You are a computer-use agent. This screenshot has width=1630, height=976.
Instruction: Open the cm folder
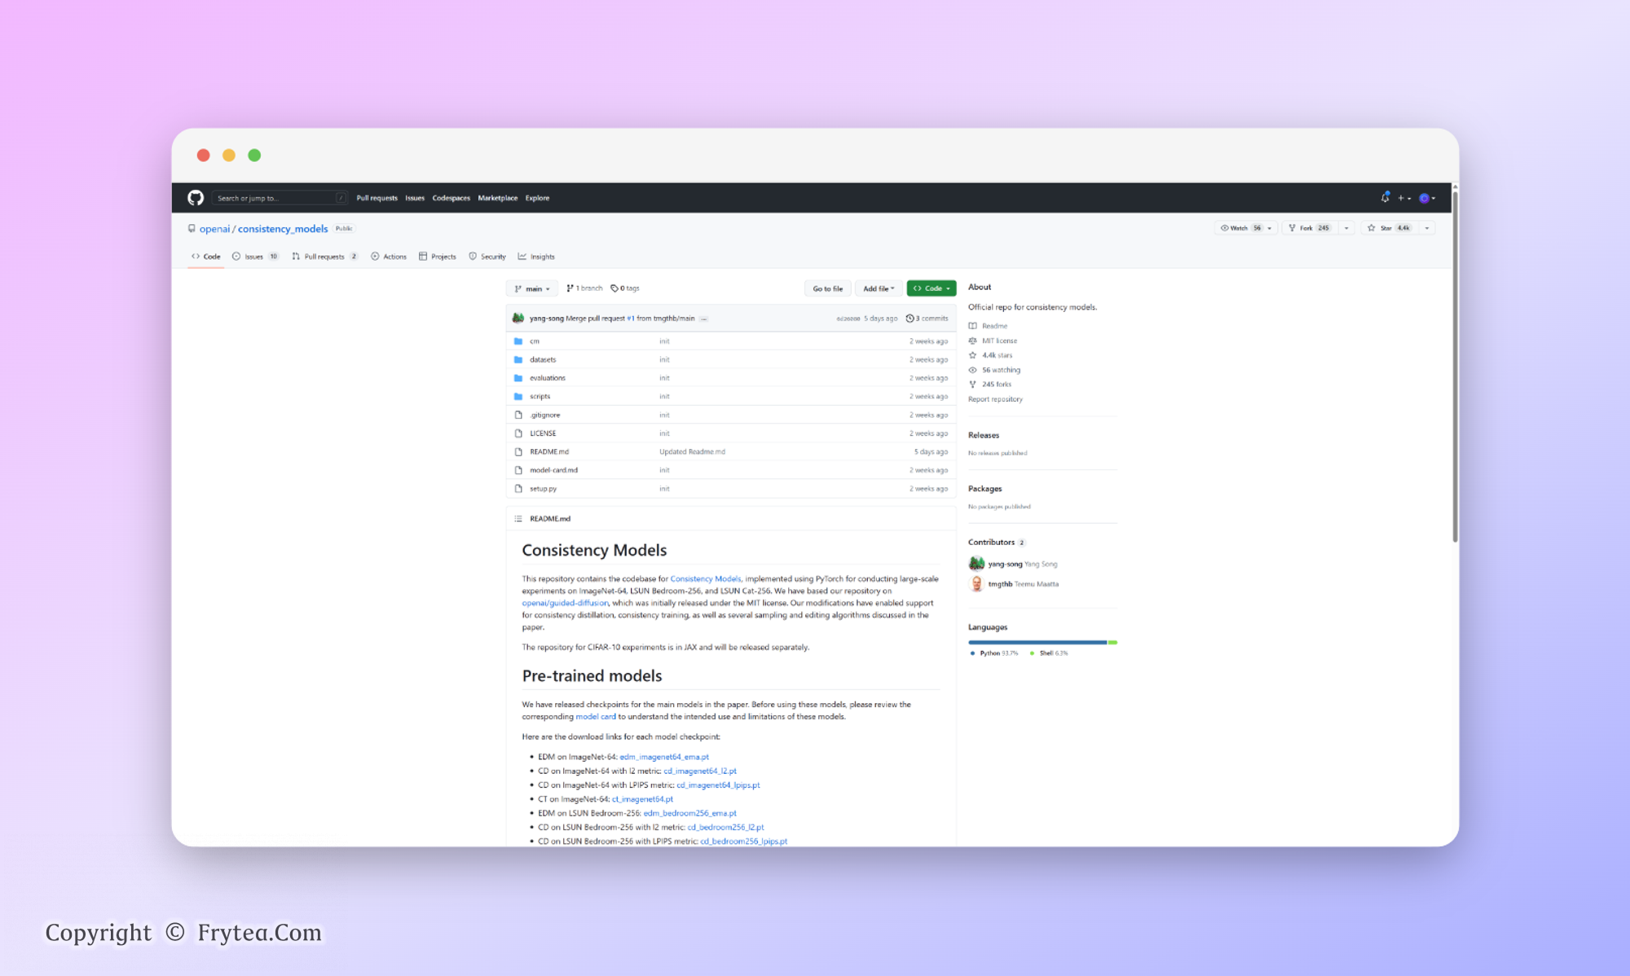(535, 341)
